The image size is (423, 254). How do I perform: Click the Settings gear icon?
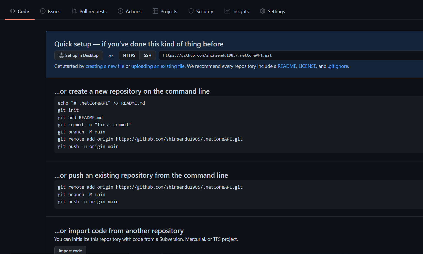pos(263,11)
